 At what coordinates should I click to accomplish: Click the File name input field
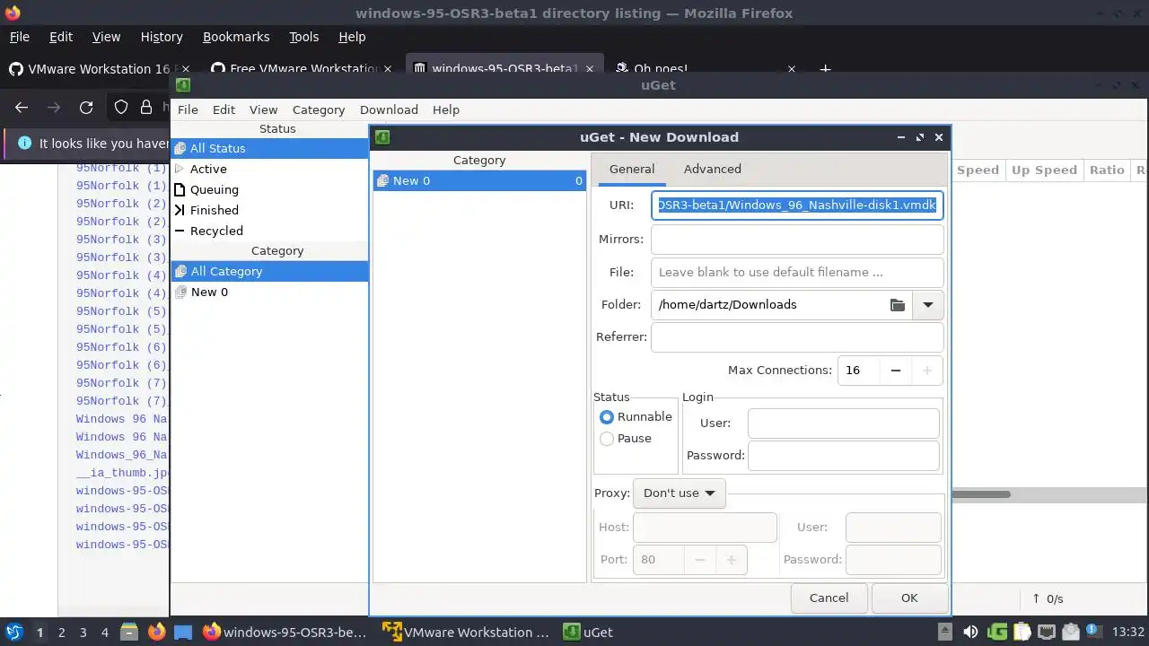[797, 273]
